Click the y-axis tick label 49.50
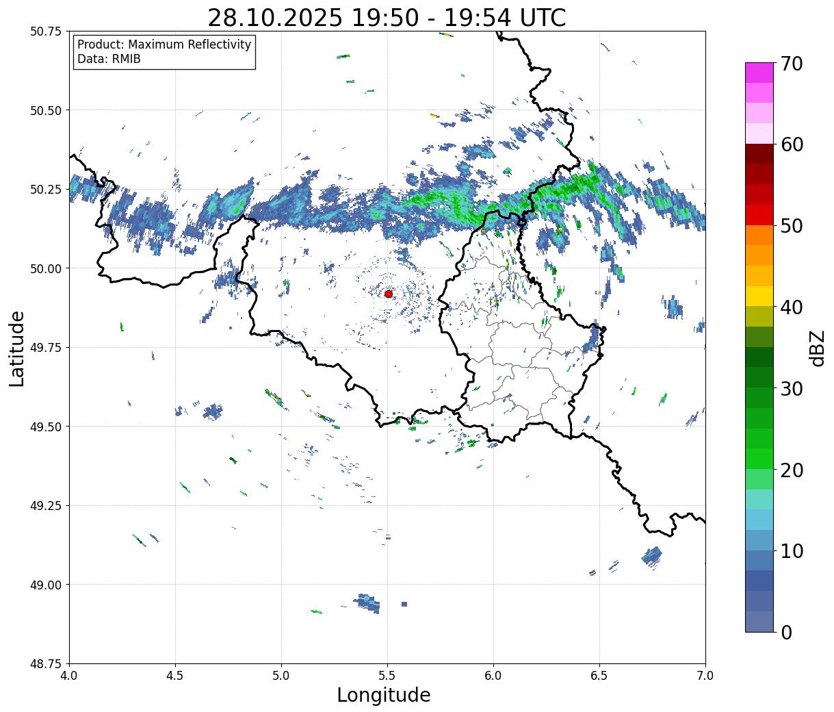Screen dimensions: 834x712 tap(46, 427)
